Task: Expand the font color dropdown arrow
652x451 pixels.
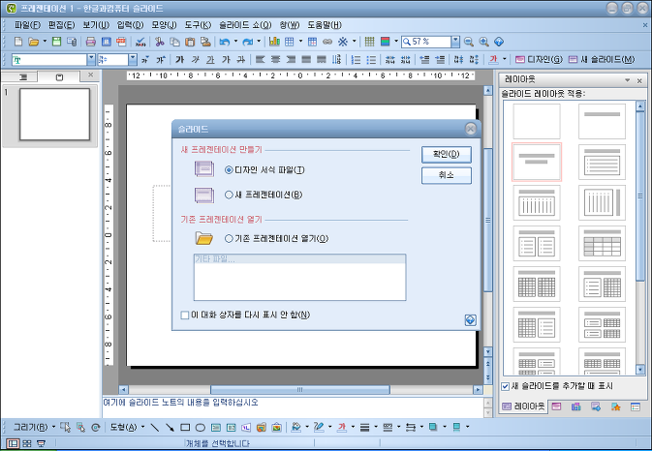Action: click(505, 60)
